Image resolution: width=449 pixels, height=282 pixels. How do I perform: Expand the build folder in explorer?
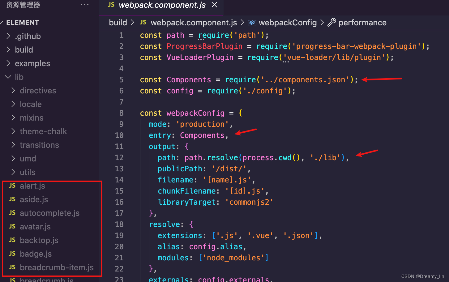(x=24, y=50)
